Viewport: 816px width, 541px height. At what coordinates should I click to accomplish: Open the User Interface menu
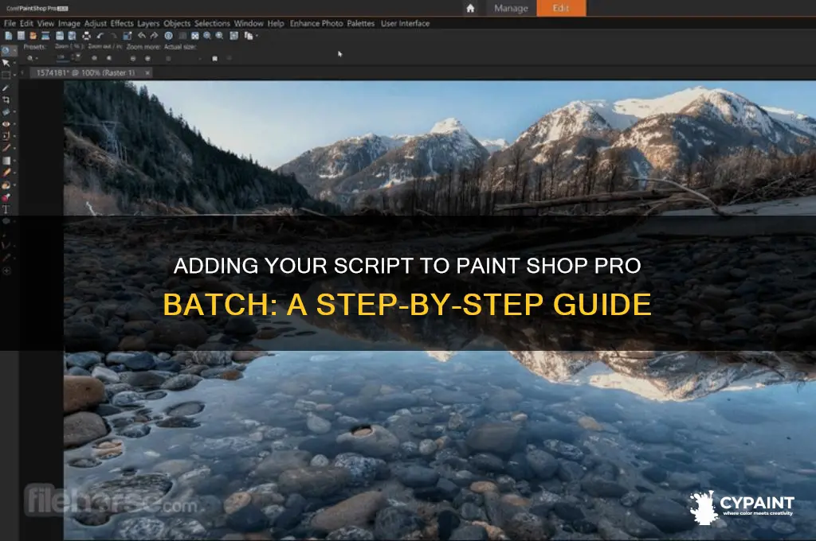pyautogui.click(x=405, y=23)
